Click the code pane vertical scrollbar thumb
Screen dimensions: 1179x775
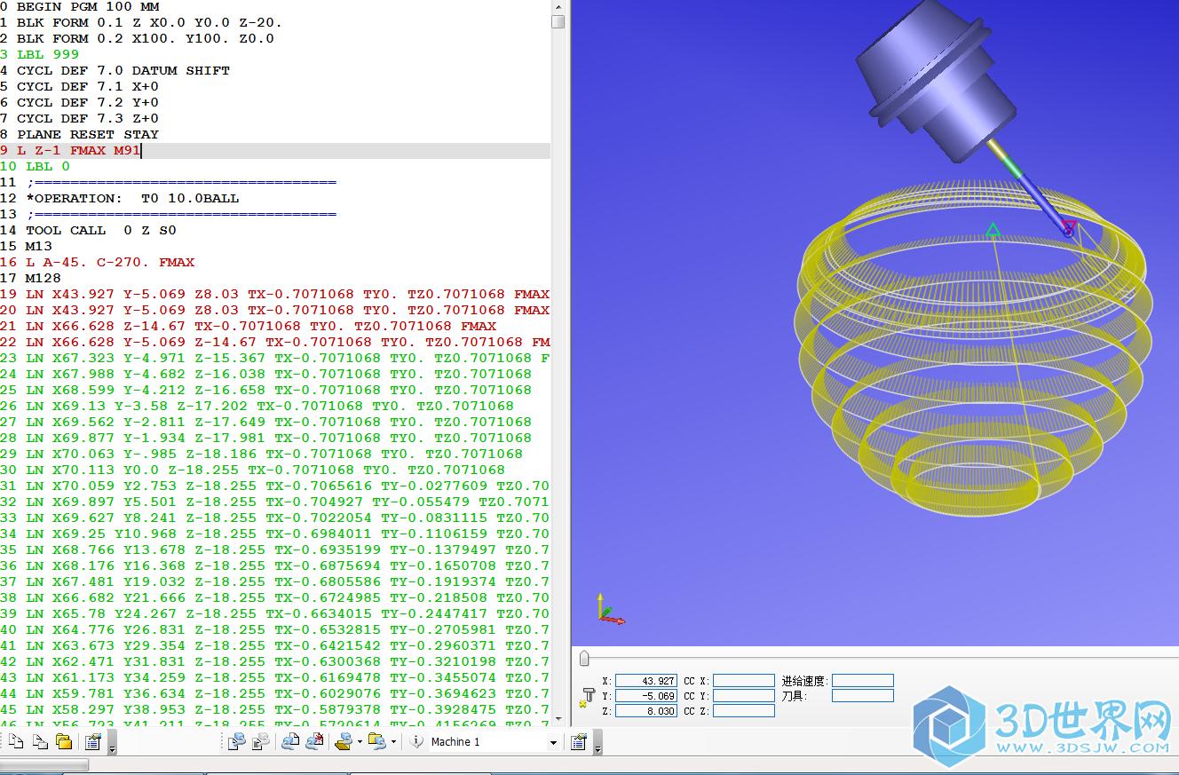coord(558,21)
